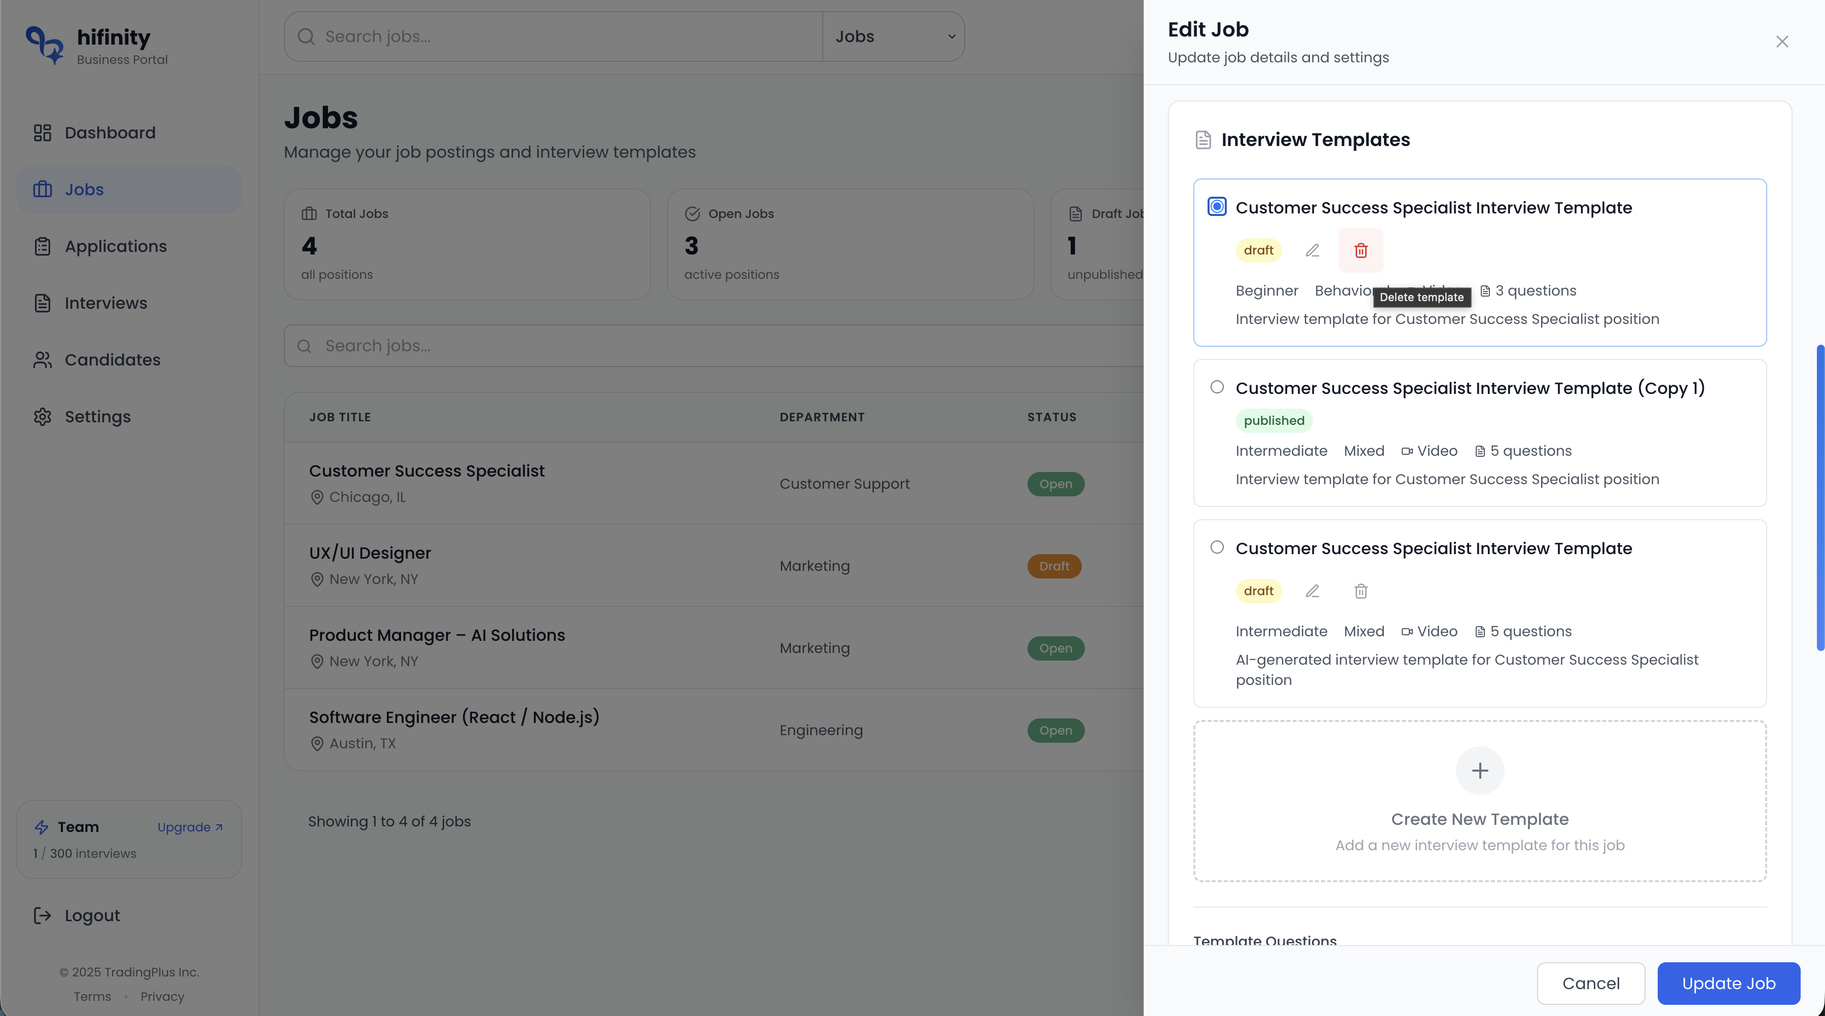Open the Candidates section
1825x1016 pixels.
[x=111, y=359]
